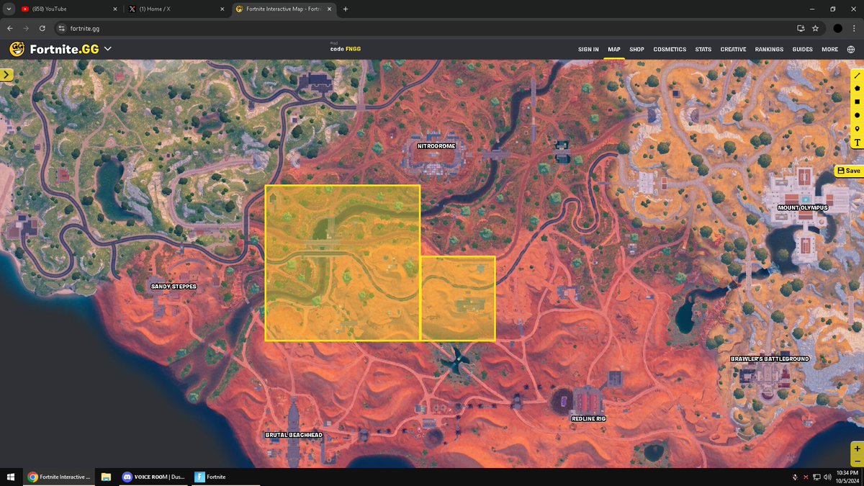Select the circle drawing tool
Screen dimensions: 864x486
tap(858, 115)
